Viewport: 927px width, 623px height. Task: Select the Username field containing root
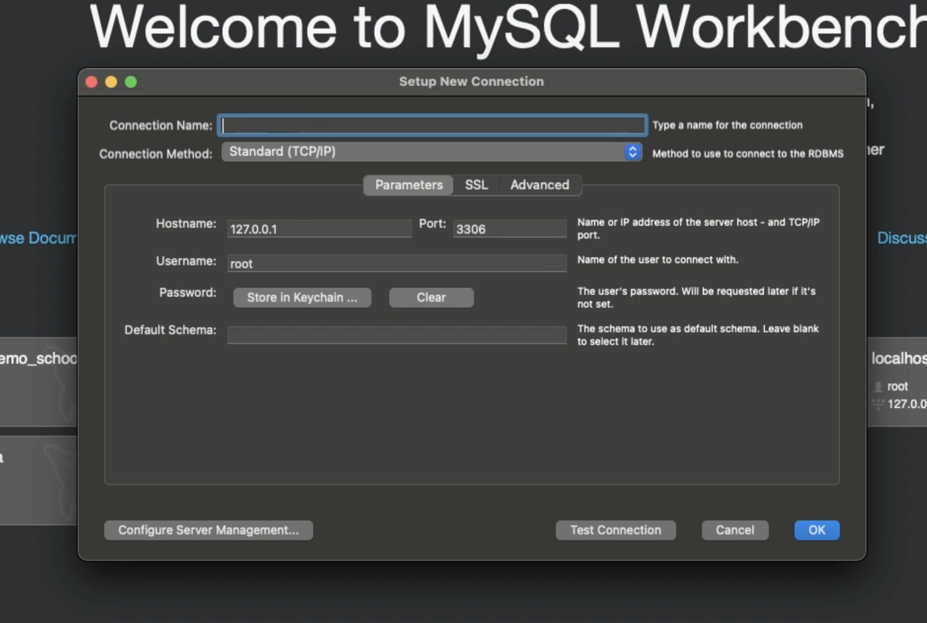tap(397, 263)
